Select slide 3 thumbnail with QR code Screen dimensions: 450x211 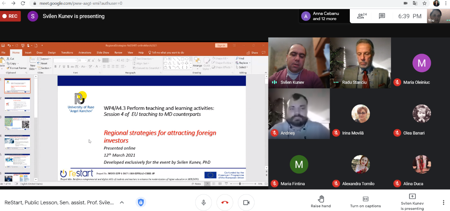pyautogui.click(x=17, y=123)
